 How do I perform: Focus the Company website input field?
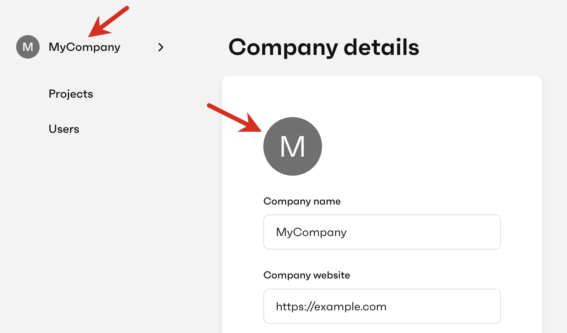click(382, 306)
